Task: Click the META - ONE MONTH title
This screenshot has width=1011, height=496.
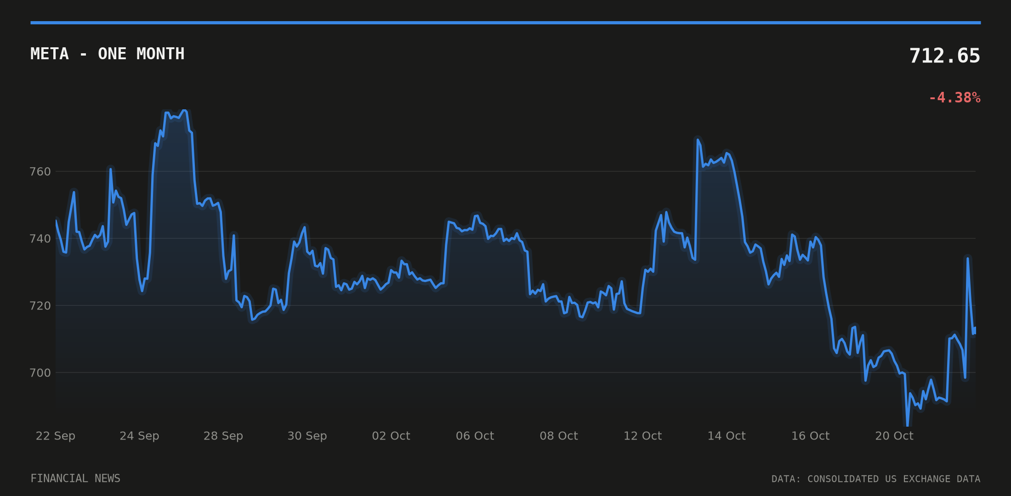Action: (x=108, y=54)
